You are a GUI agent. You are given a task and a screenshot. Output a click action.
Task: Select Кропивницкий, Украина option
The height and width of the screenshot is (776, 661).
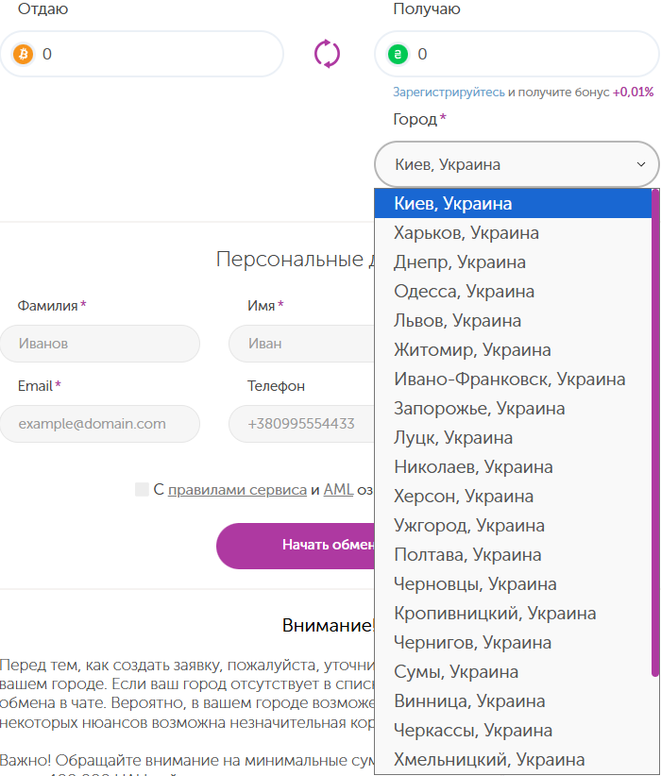pos(495,614)
